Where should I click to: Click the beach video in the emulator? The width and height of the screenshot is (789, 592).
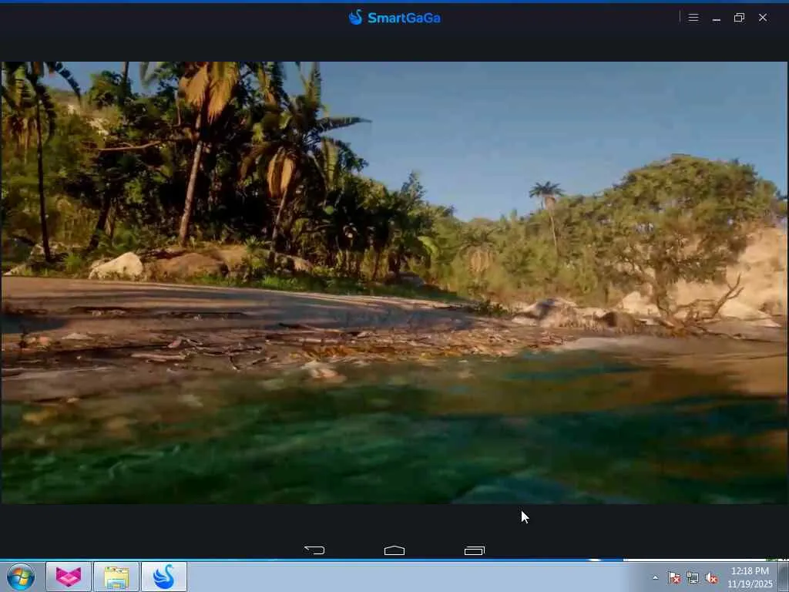[394, 282]
